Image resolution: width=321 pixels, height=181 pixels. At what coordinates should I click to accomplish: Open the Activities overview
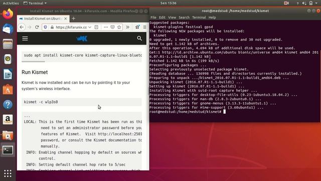pyautogui.click(x=11, y=3)
